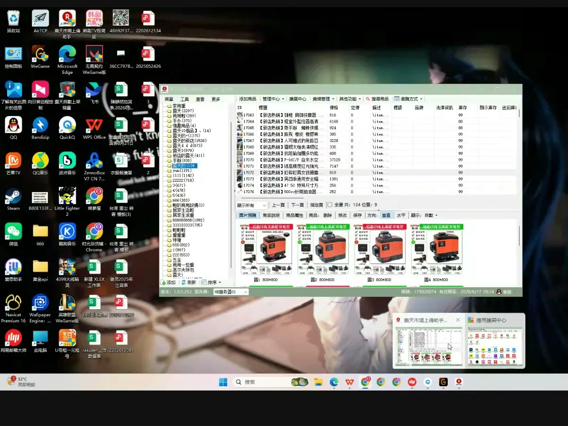Select the 波点音乐 desktop icon
The height and width of the screenshot is (426, 568).
click(67, 164)
